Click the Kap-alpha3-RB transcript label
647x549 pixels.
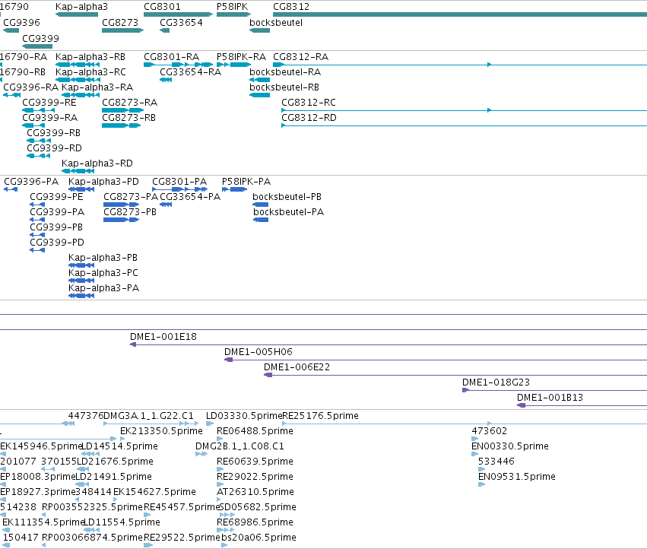[90, 56]
